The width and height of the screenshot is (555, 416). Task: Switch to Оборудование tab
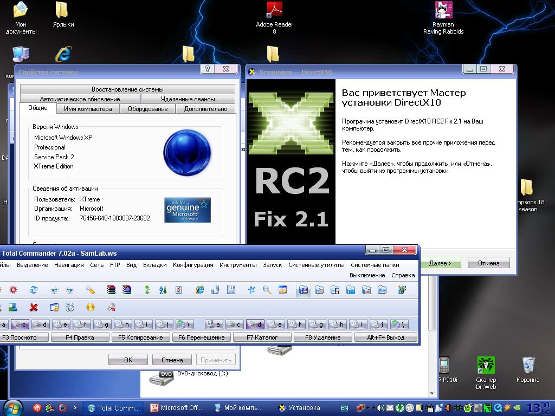click(147, 109)
